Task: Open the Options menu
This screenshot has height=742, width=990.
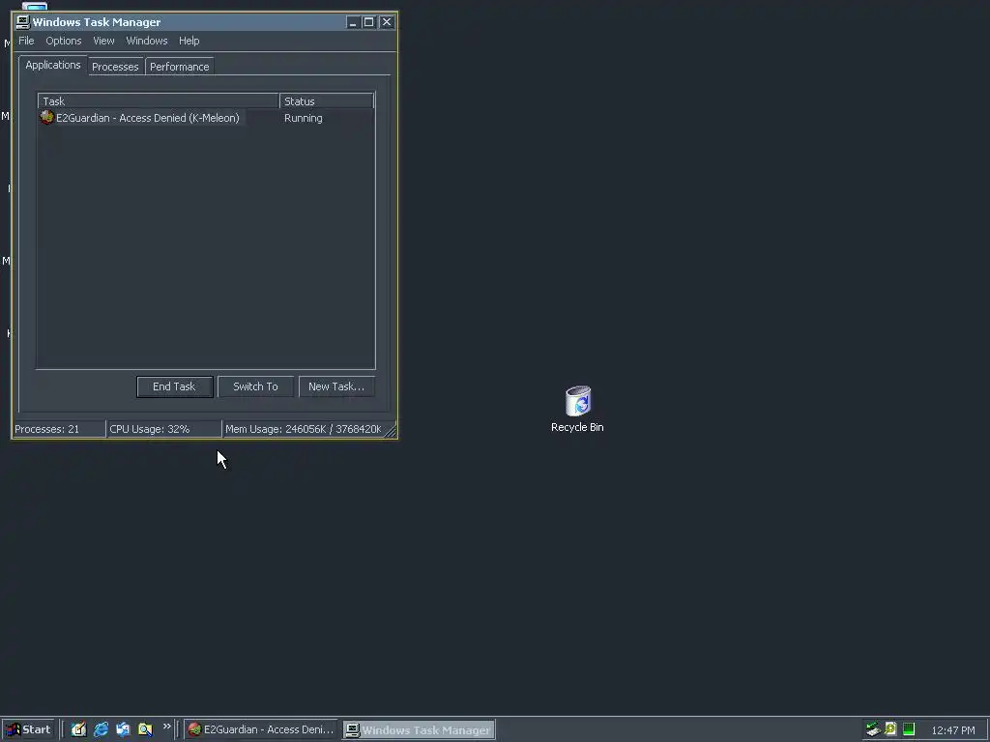Action: point(63,41)
